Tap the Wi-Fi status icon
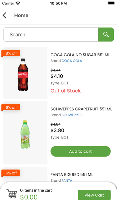Screen dimensions: 117x208 click(18, 3)
